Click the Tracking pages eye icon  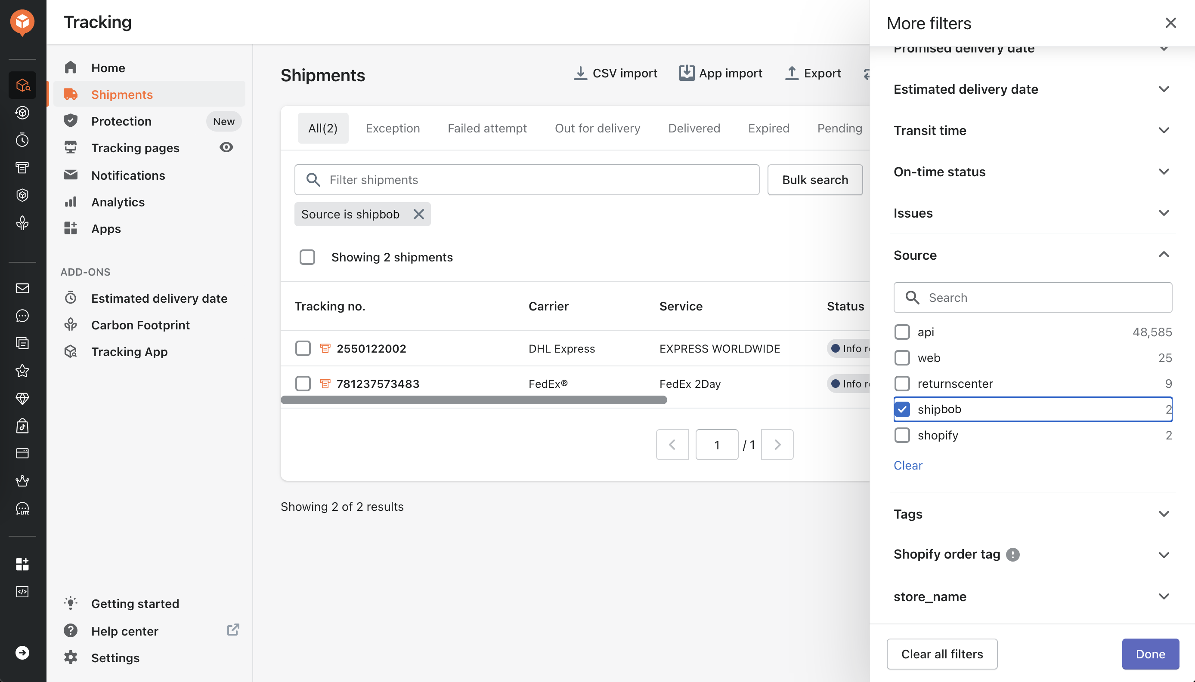(x=226, y=147)
